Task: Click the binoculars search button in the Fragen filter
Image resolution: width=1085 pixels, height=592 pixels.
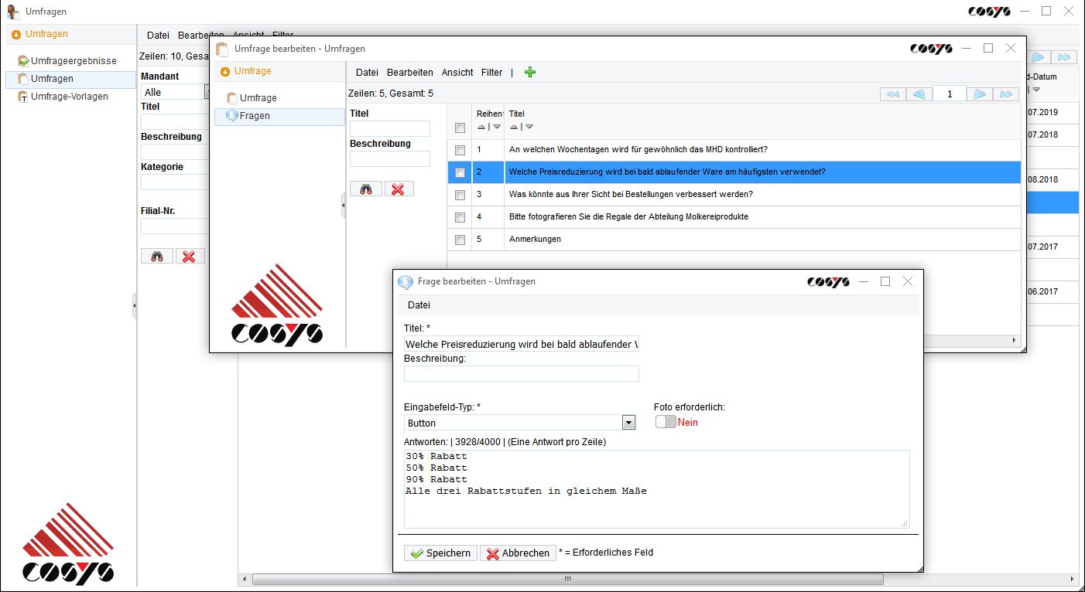Action: pos(366,189)
